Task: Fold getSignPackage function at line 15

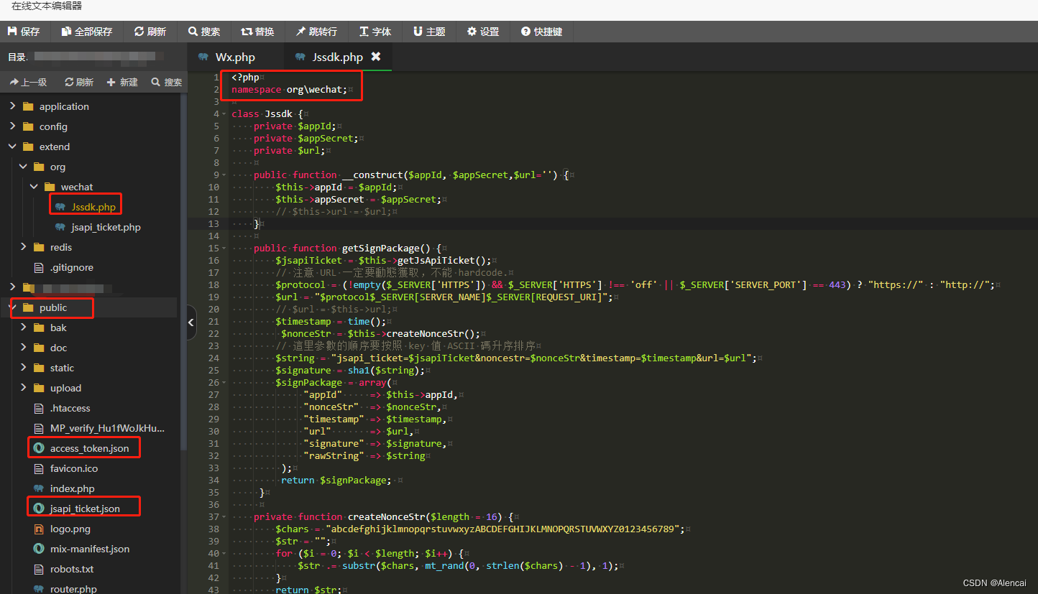Action: [x=226, y=249]
